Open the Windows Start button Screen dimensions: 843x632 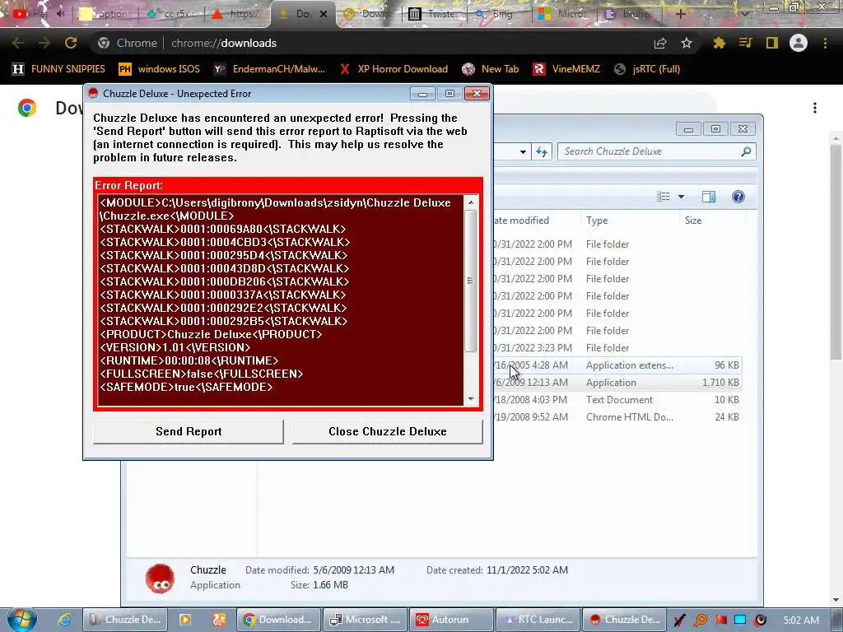pos(21,620)
